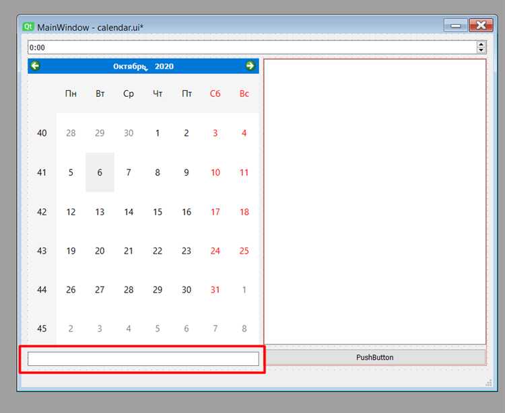Increase time with spin box up arrow
This screenshot has height=413, width=505.
pyautogui.click(x=481, y=44)
